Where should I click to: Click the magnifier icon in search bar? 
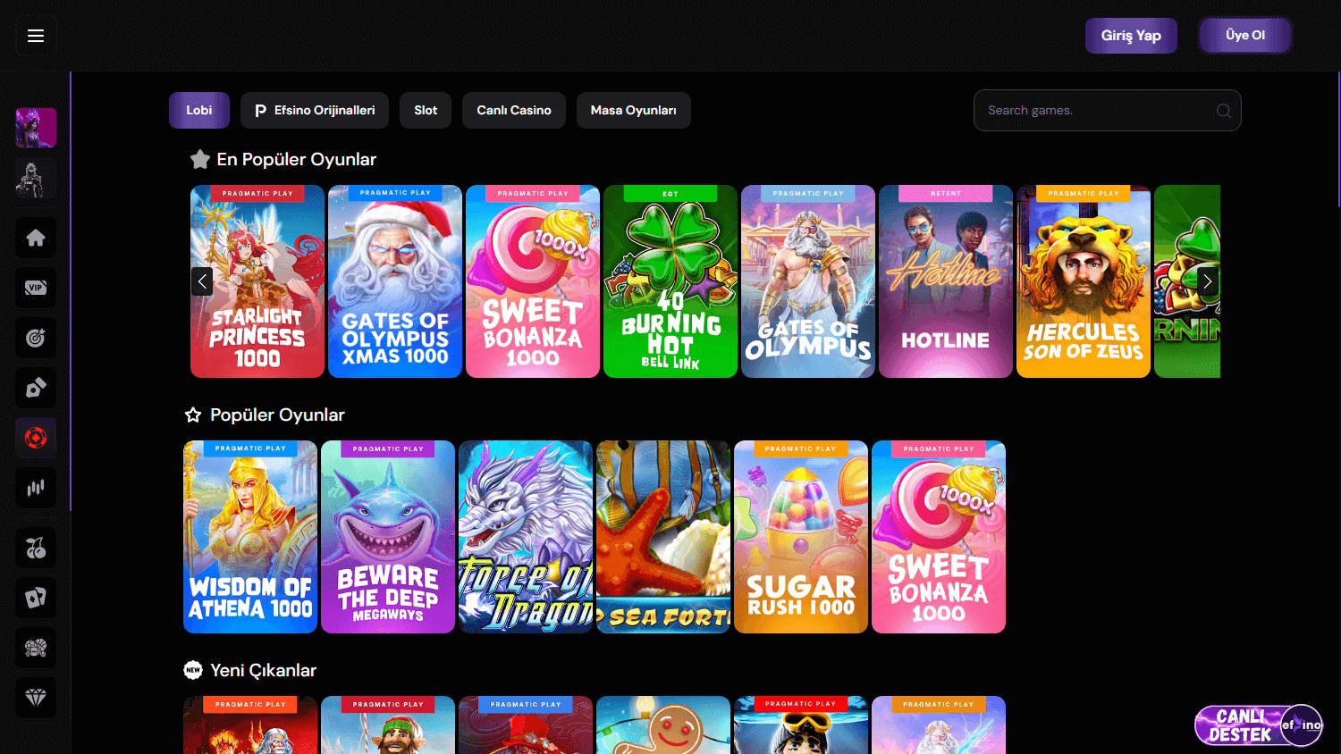pos(1223,110)
